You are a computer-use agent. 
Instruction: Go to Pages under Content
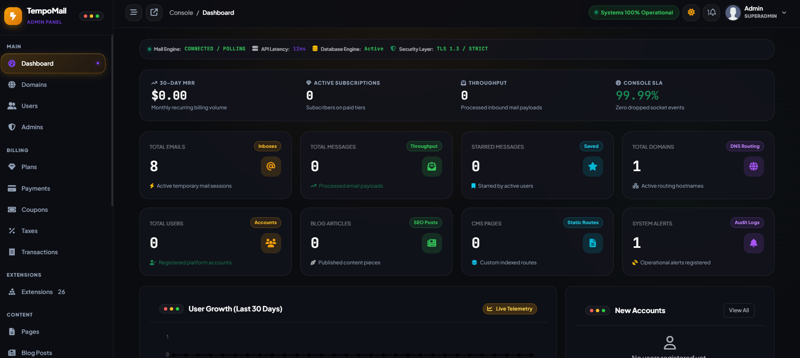[53, 332]
